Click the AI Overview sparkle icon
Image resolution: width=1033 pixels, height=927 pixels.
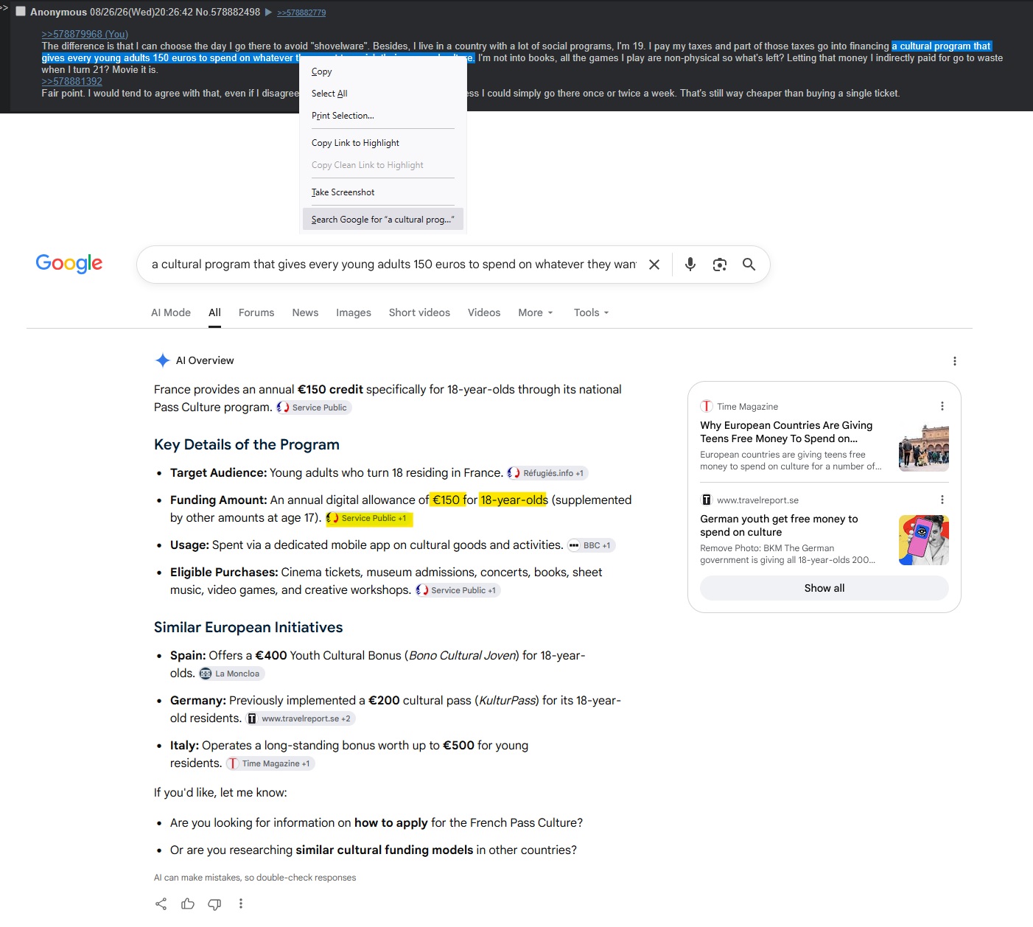pyautogui.click(x=163, y=360)
